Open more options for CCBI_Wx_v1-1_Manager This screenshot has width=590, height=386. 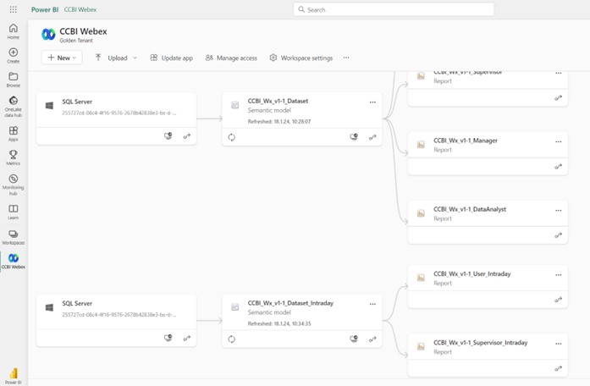coord(559,142)
